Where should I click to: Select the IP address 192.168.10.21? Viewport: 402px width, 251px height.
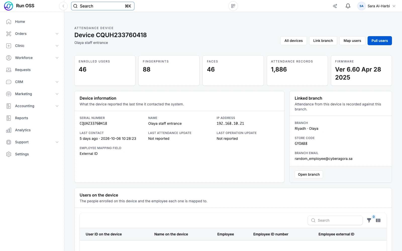[x=230, y=123]
